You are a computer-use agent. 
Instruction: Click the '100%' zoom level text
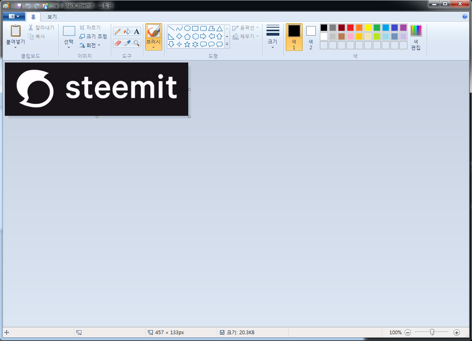395,332
